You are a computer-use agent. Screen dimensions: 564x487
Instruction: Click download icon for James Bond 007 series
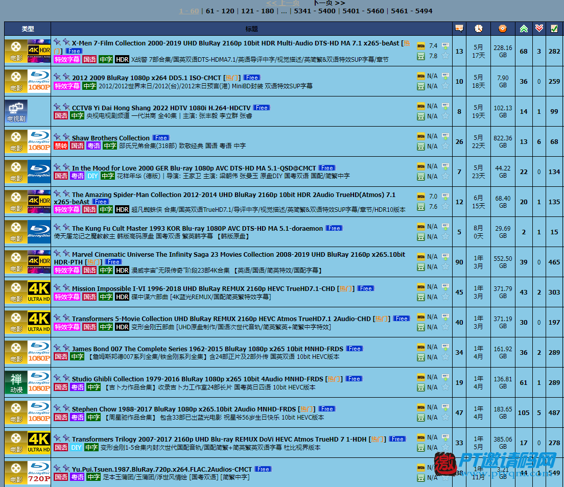[445, 347]
